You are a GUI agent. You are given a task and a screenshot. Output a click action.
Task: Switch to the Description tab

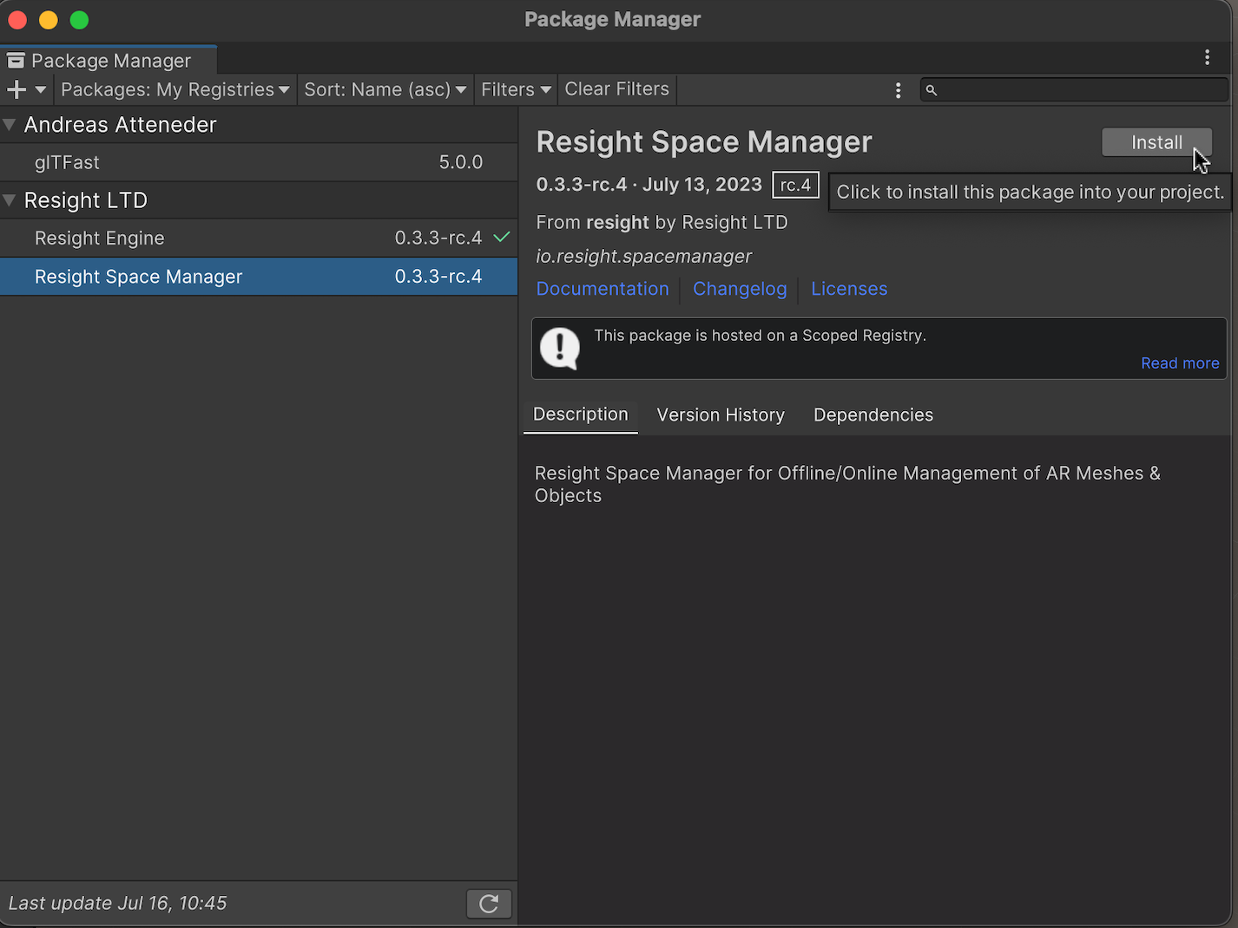581,415
